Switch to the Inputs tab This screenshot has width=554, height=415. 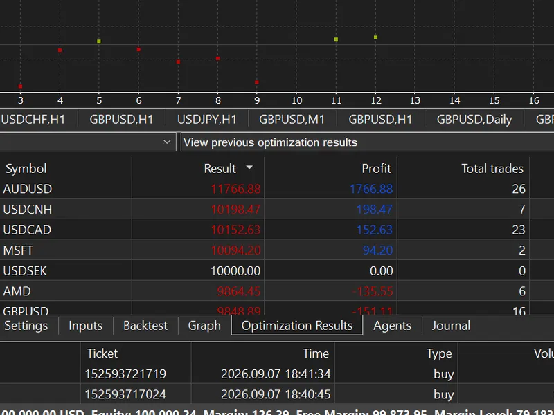(85, 325)
